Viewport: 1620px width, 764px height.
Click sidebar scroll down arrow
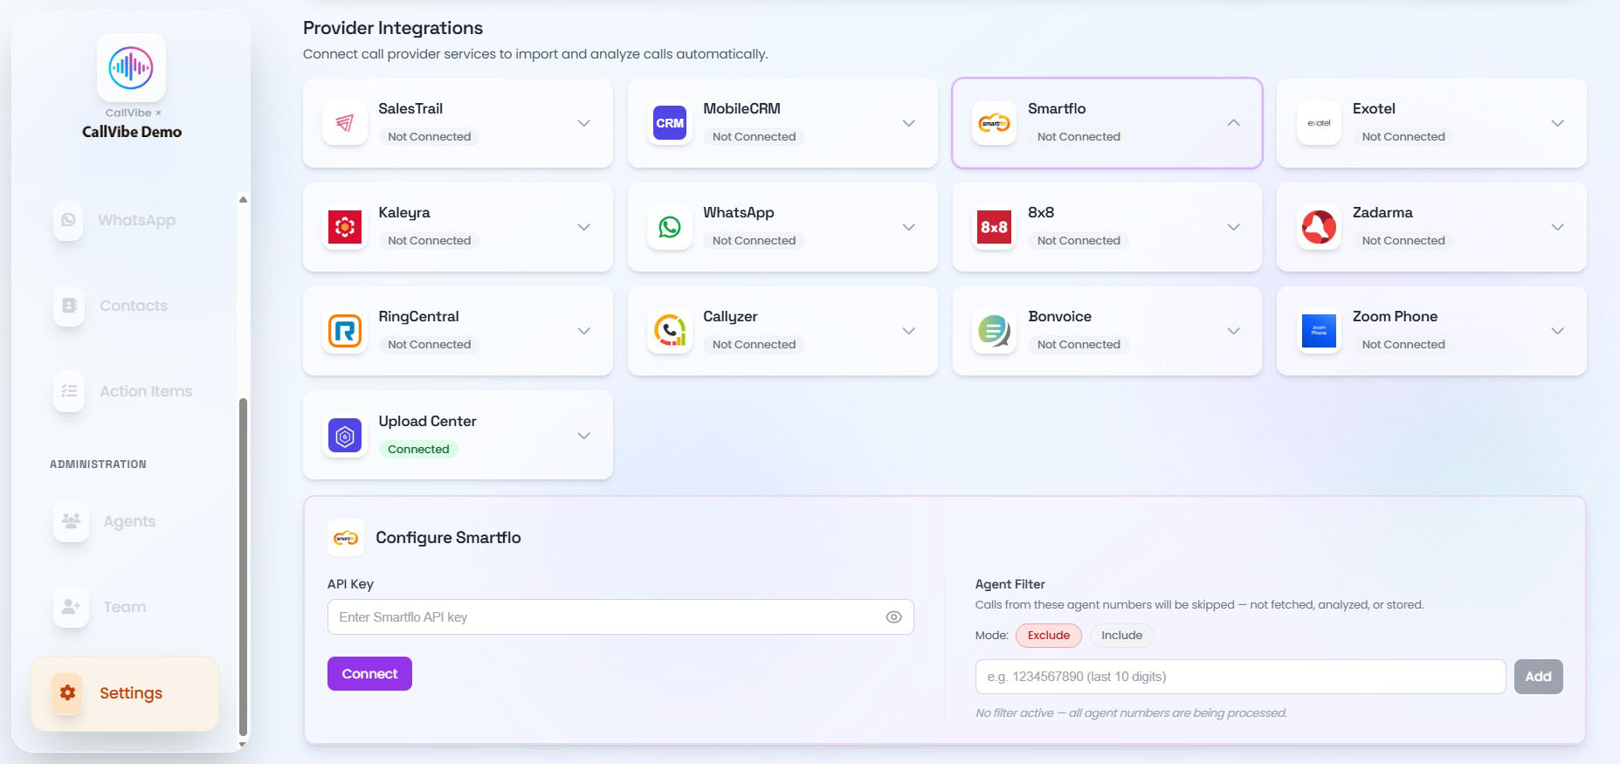tap(243, 744)
